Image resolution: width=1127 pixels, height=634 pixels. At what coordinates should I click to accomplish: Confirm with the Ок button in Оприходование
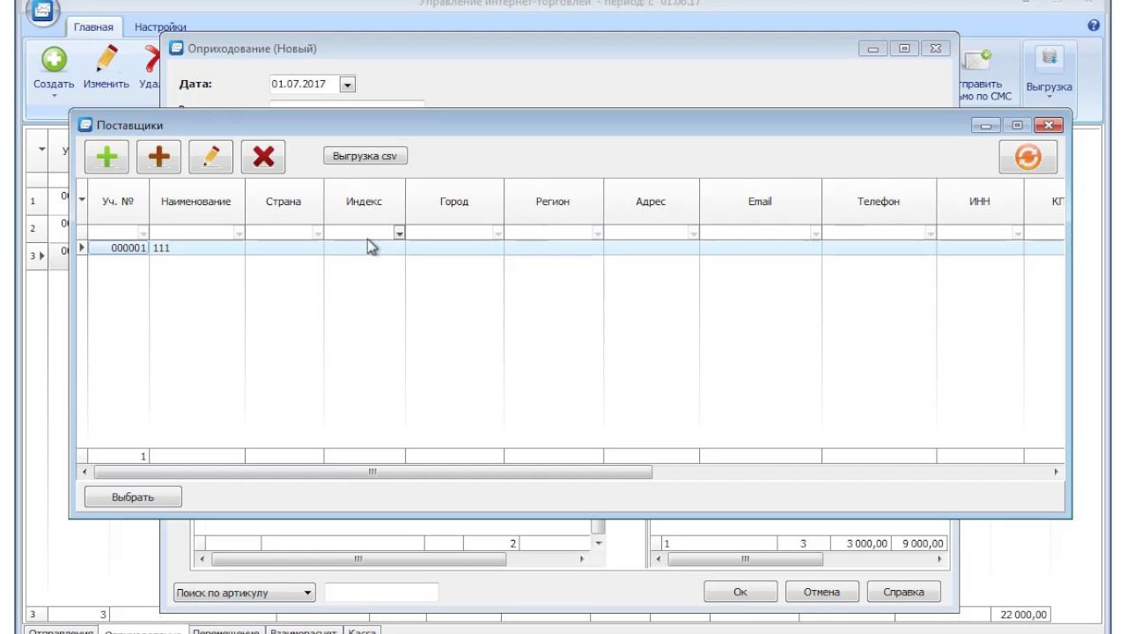click(740, 592)
